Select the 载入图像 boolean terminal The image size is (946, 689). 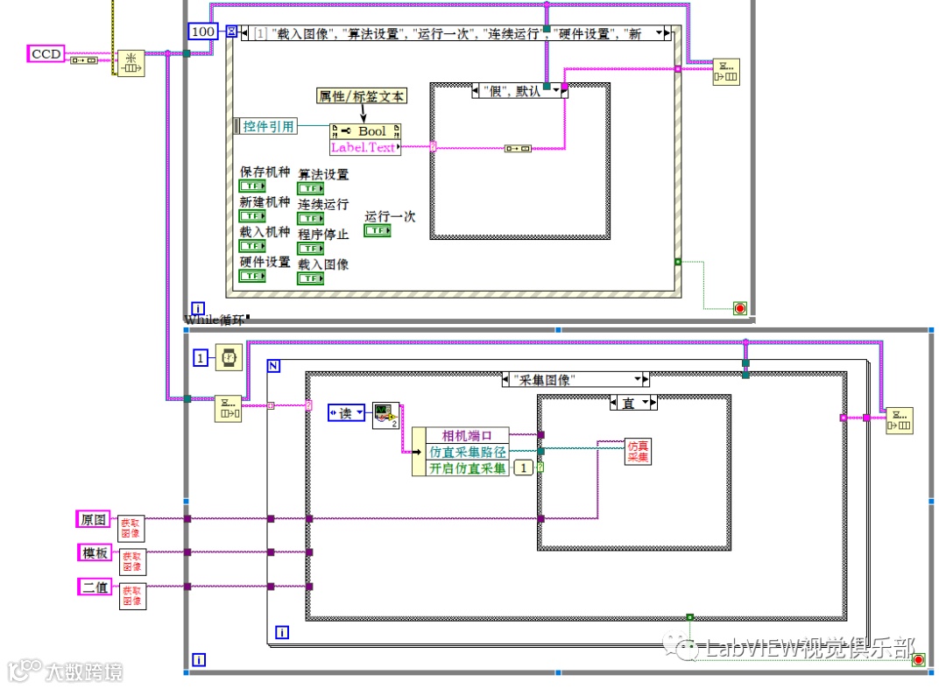coord(311,278)
